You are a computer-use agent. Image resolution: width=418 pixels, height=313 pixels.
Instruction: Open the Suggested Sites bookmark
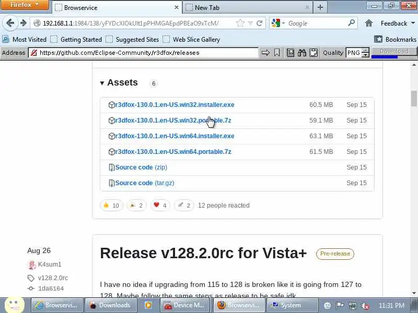coord(132,40)
